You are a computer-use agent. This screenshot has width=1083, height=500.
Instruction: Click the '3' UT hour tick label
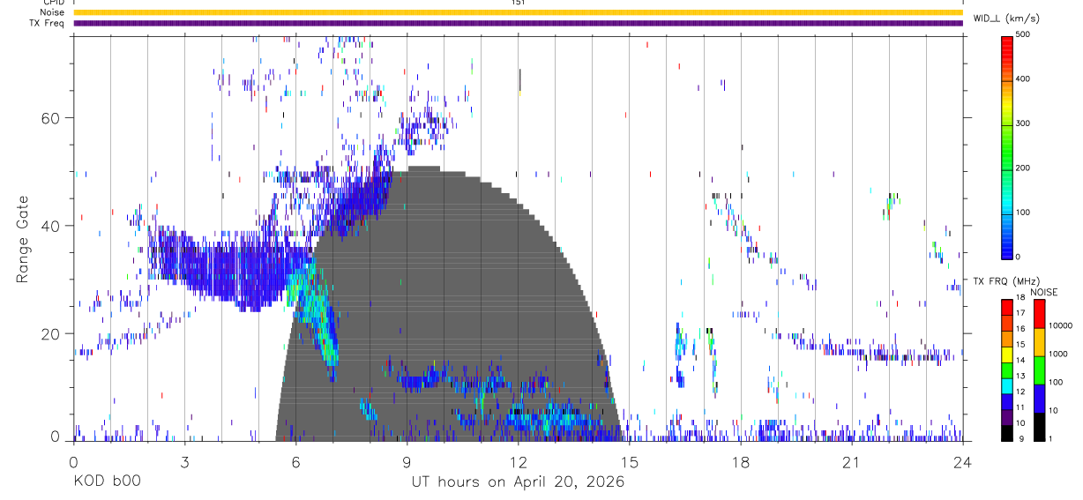point(184,461)
